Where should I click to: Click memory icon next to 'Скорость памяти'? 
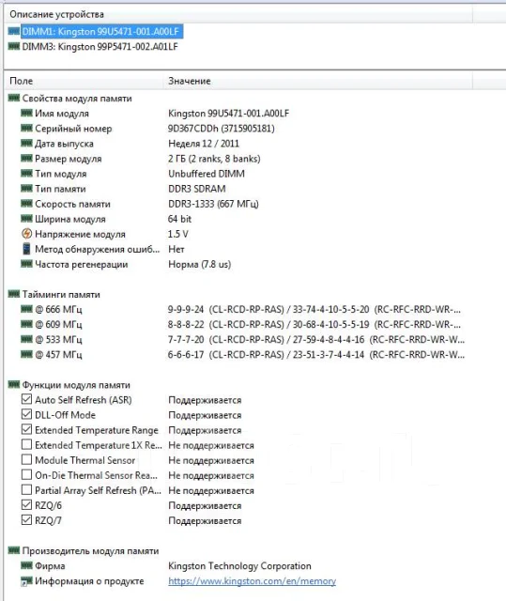click(26, 204)
